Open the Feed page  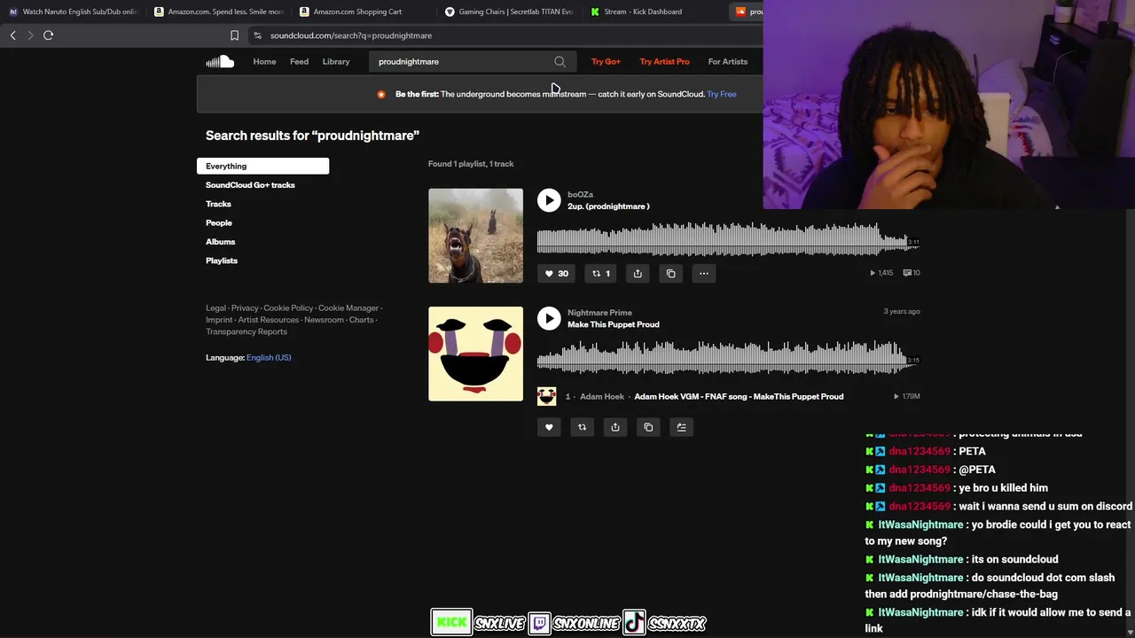(299, 61)
